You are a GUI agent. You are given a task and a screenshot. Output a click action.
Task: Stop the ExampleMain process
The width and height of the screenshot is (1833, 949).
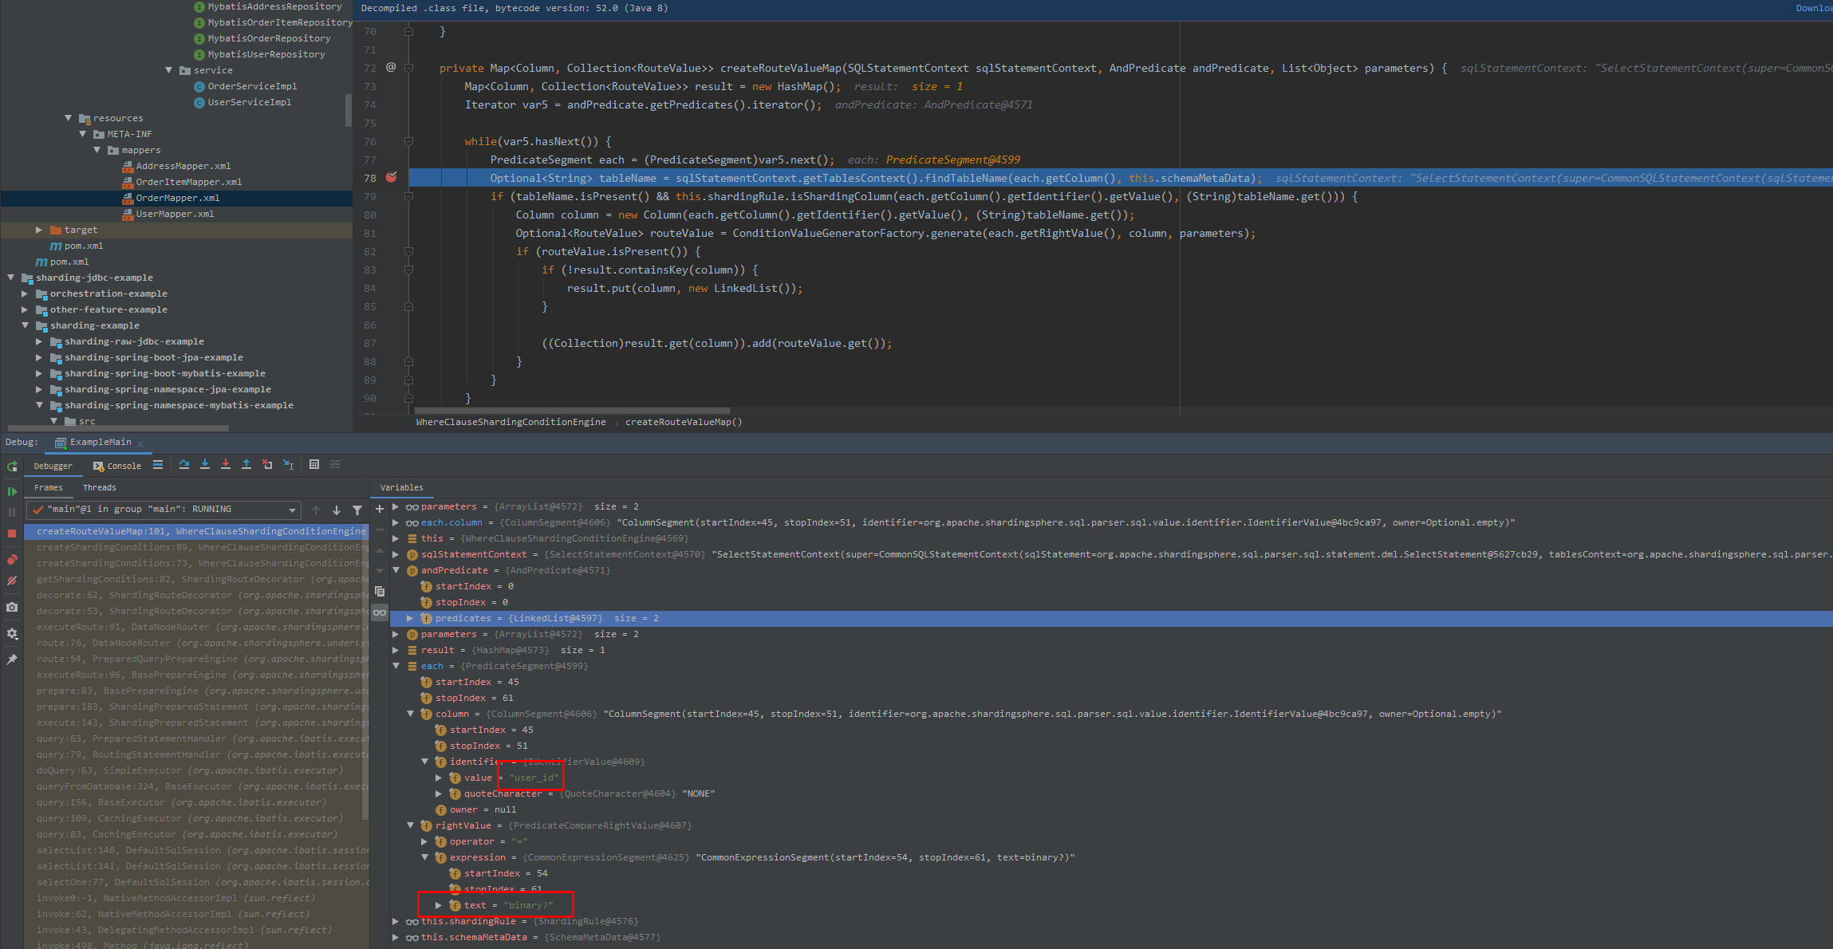12,532
